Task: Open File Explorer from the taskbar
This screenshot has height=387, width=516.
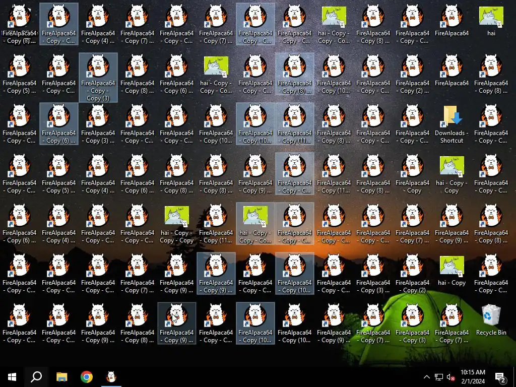Action: [x=61, y=377]
